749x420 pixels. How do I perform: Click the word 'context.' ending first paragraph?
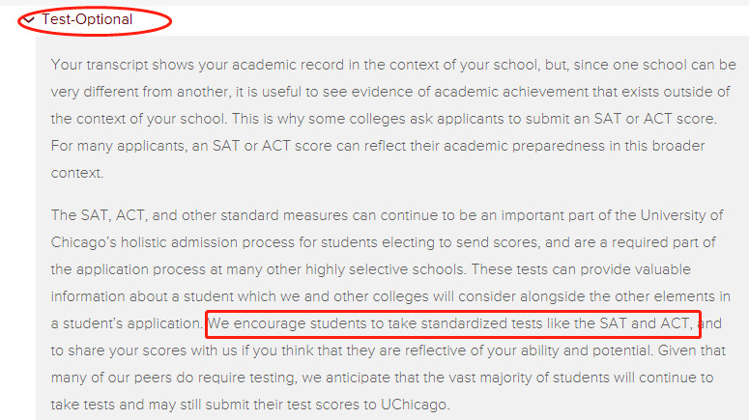pos(77,173)
